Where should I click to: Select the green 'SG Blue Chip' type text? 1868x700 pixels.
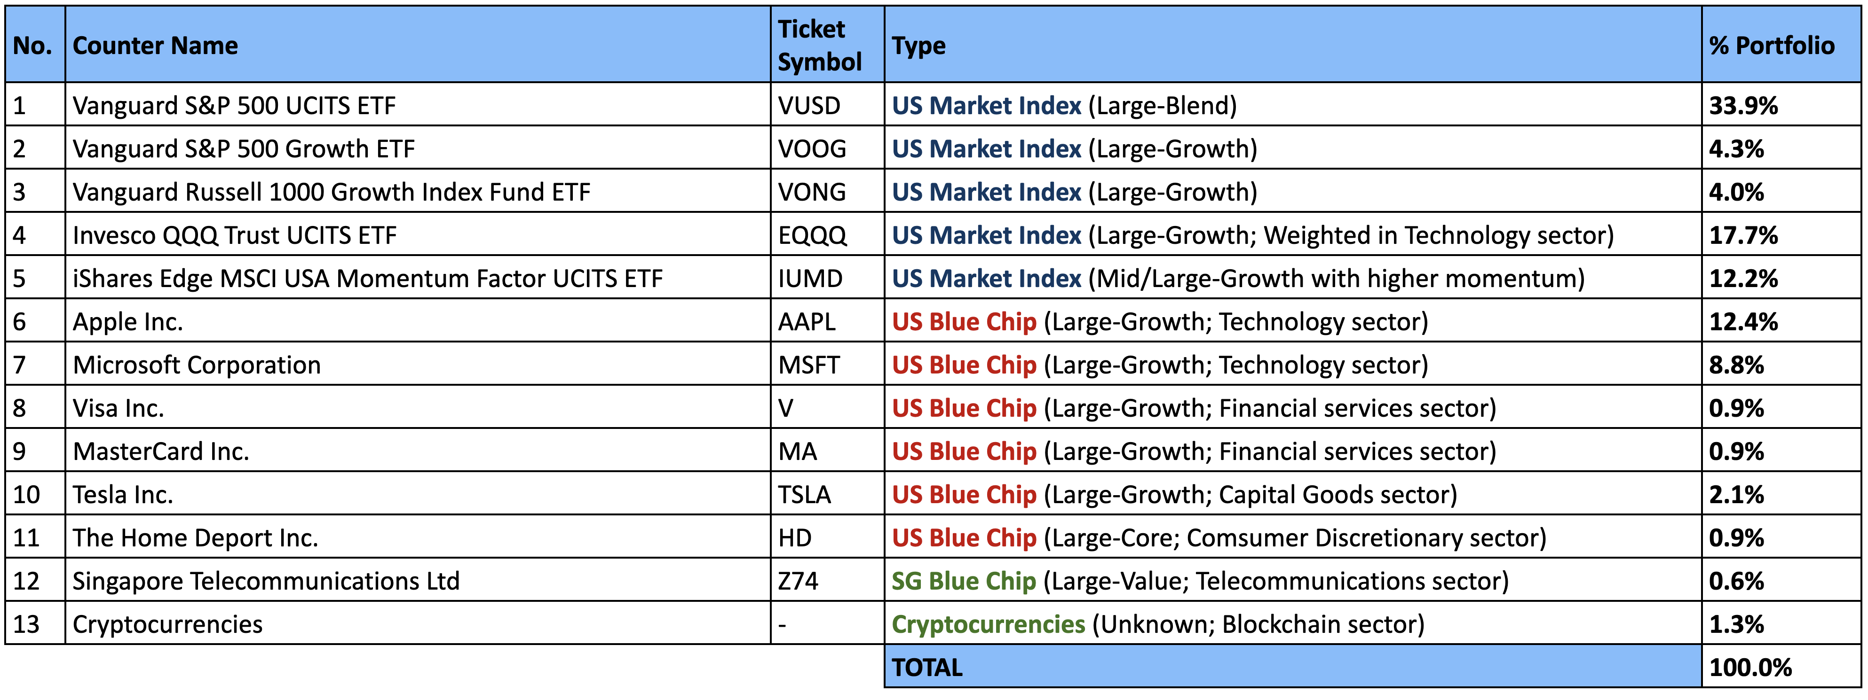tap(964, 581)
